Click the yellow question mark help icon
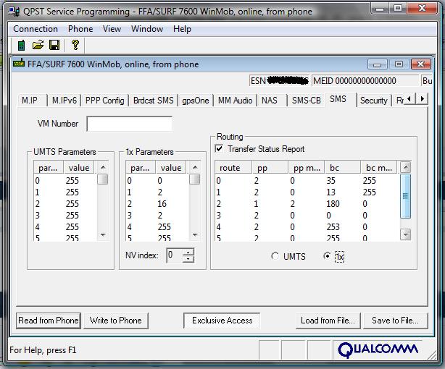The width and height of the screenshot is (445, 369). (75, 45)
